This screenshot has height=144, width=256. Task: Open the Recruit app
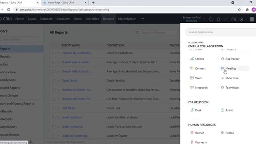(x=197, y=133)
